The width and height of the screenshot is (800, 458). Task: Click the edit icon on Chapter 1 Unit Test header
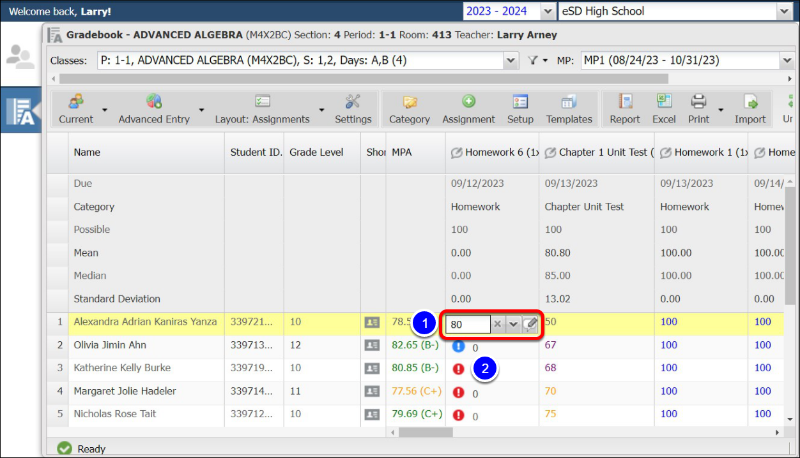[550, 152]
